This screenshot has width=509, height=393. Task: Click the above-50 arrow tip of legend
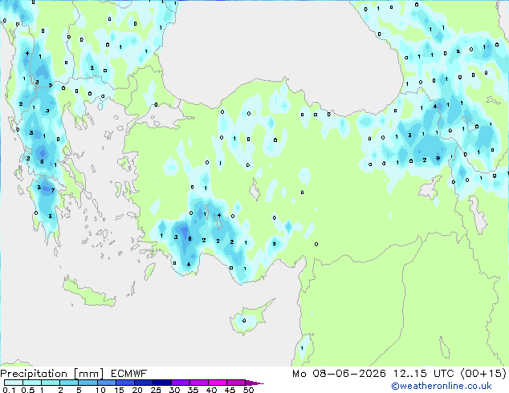click(254, 383)
